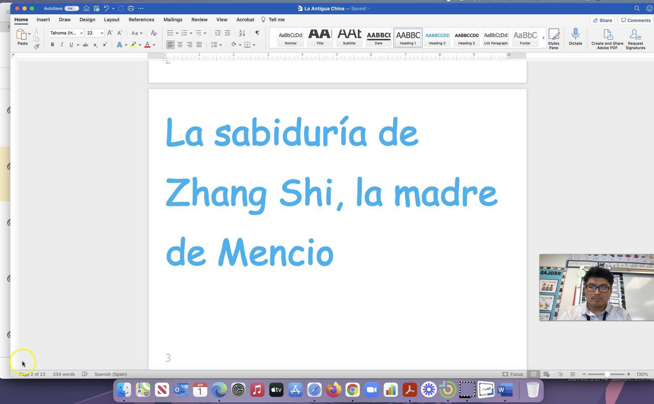Image resolution: width=654 pixels, height=404 pixels.
Task: Adjust the zoom slider at bottom right
Action: coord(607,374)
